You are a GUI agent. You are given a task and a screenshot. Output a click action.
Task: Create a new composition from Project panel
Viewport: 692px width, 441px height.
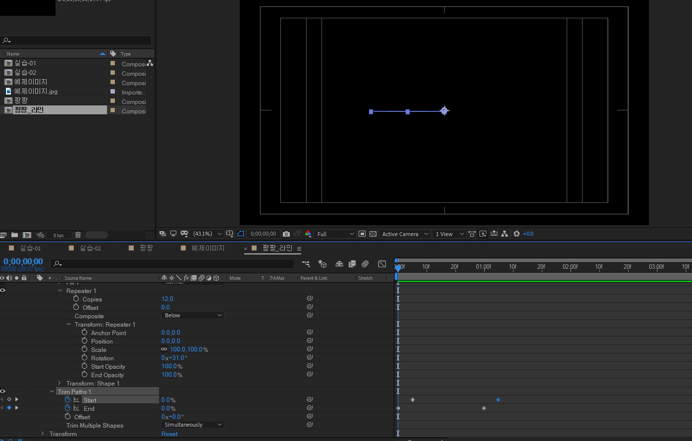click(x=27, y=235)
